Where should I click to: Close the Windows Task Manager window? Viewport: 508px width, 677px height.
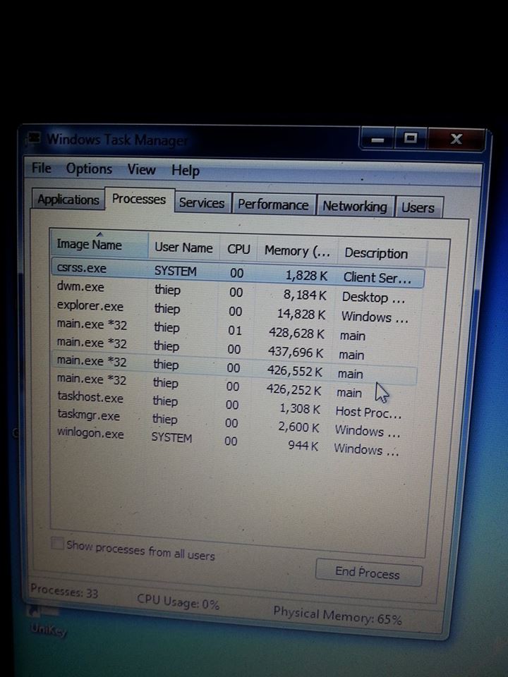455,140
